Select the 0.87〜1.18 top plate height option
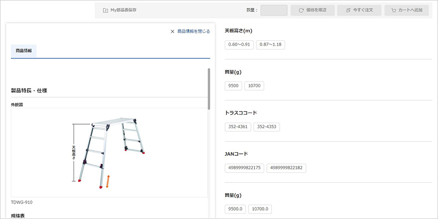Screen dimensions: 438x219 [270, 44]
